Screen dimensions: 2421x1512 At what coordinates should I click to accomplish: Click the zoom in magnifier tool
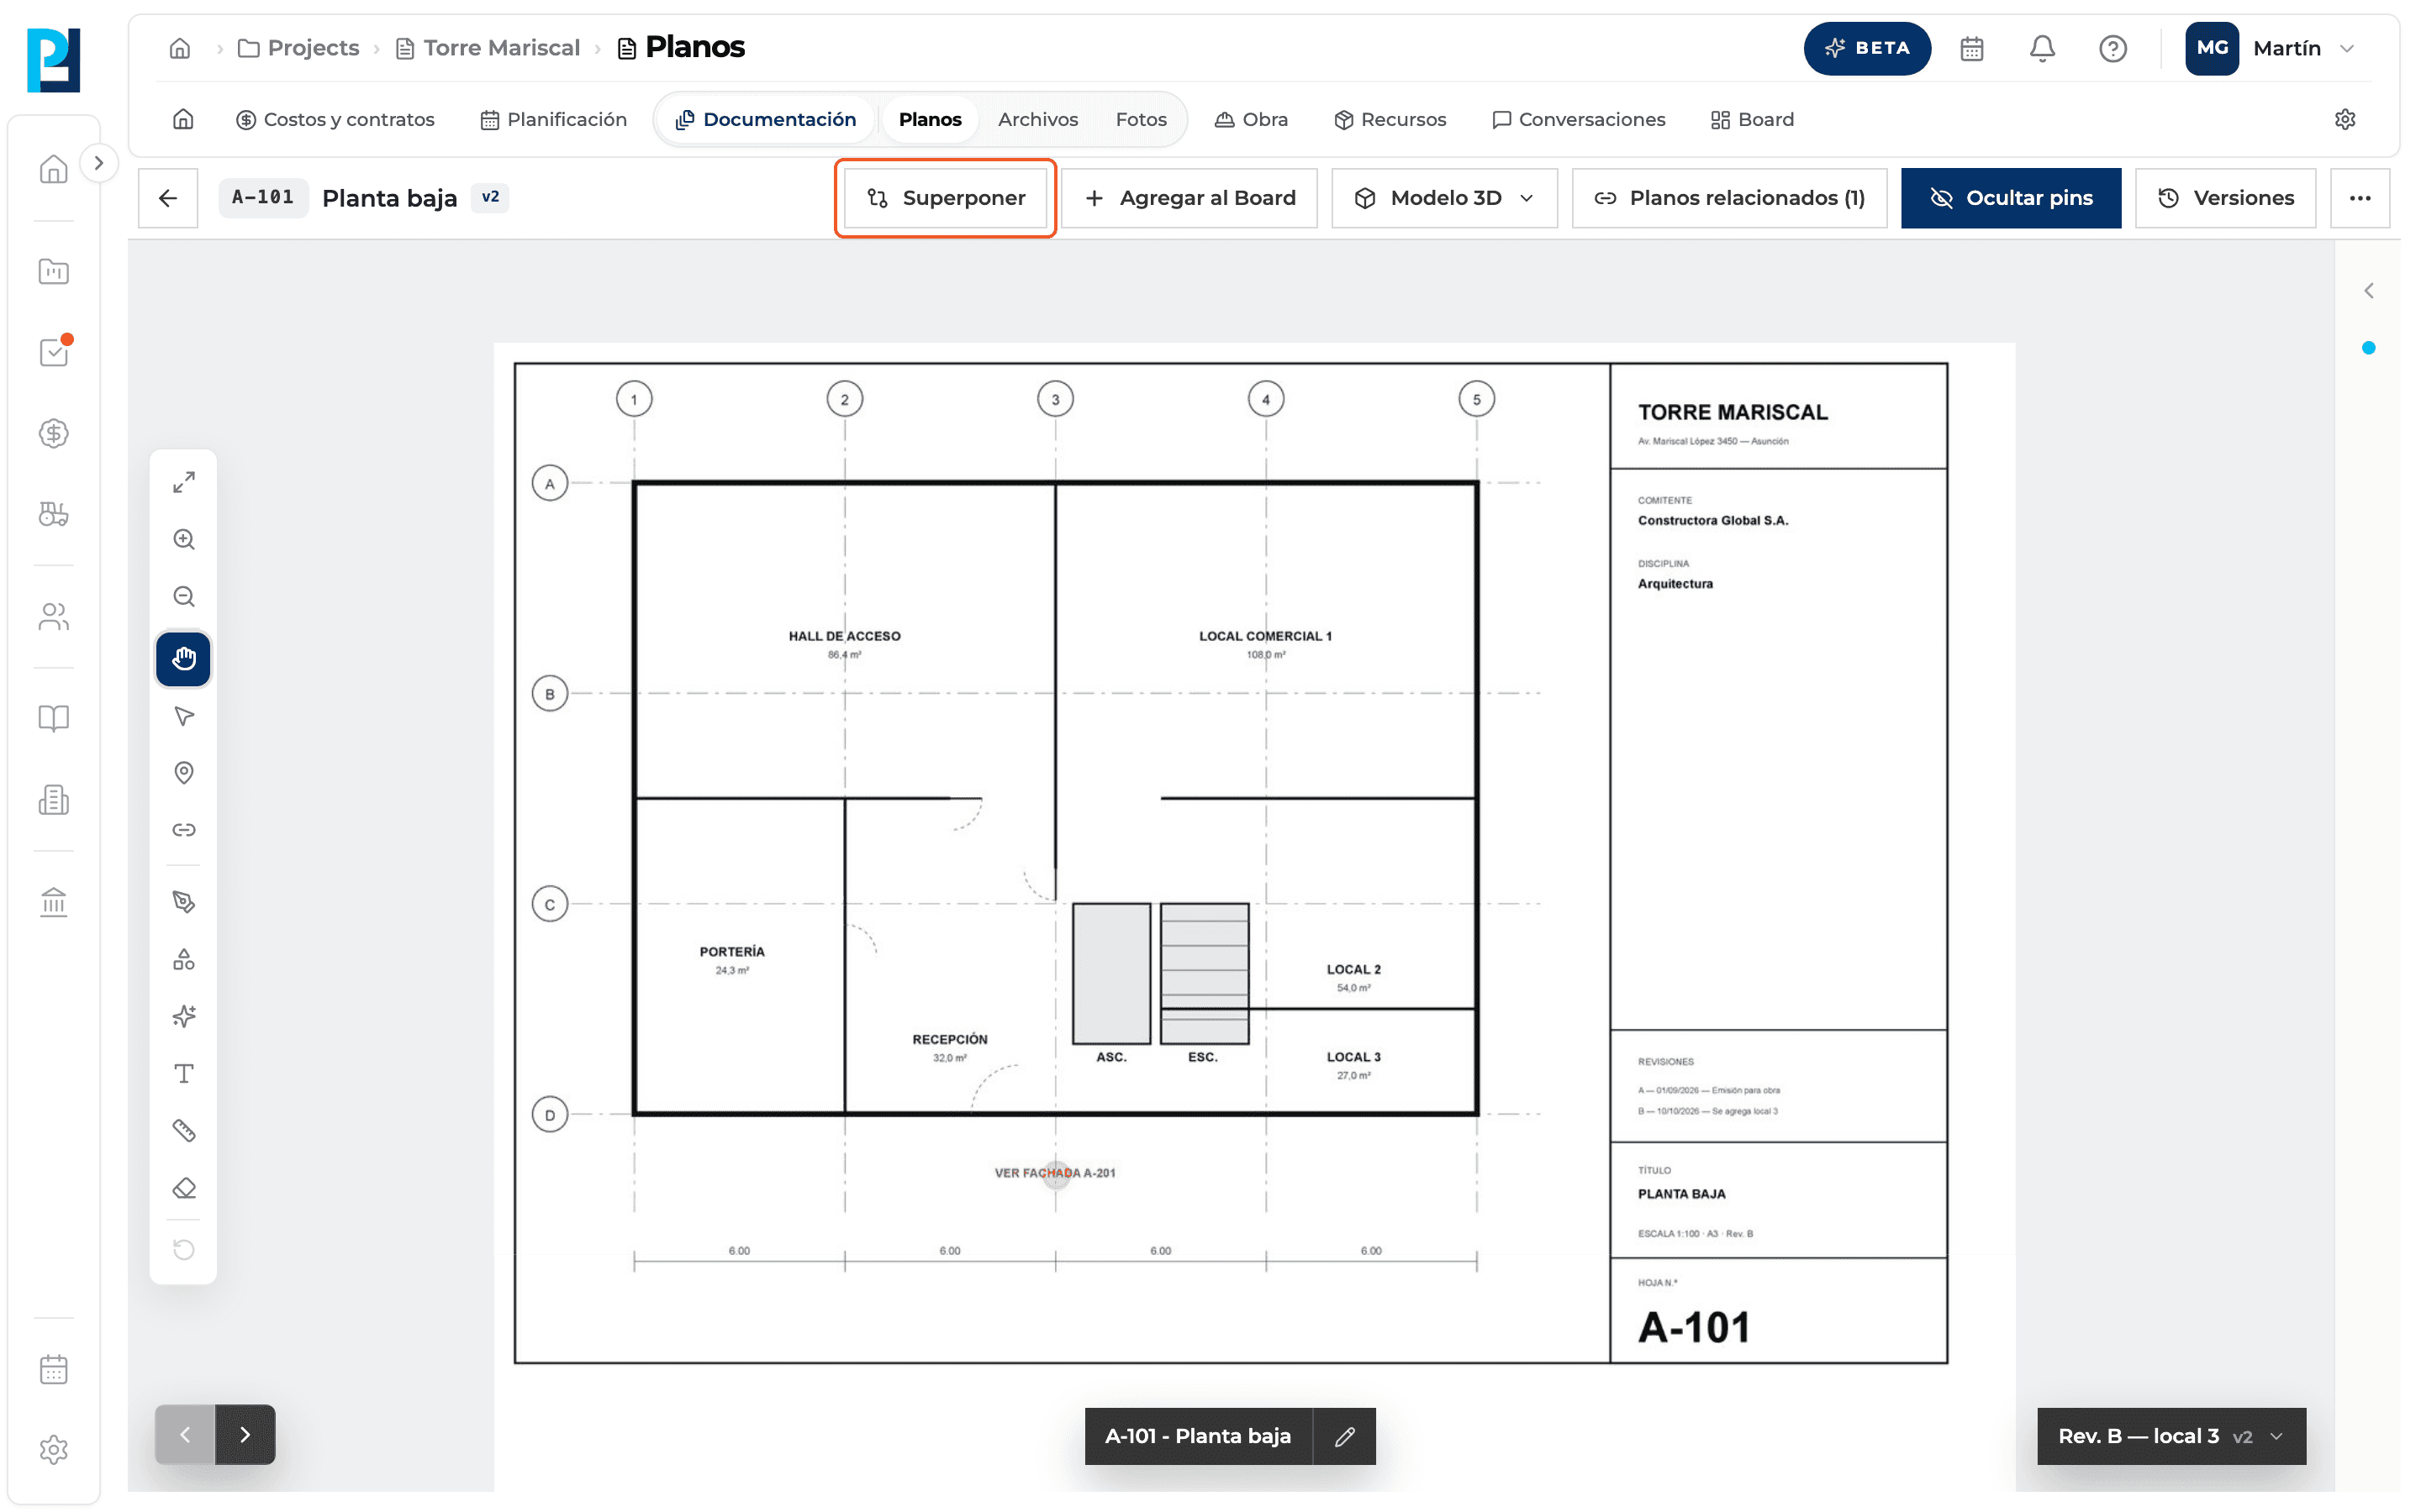pyautogui.click(x=184, y=539)
